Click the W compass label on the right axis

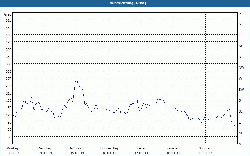[240, 79]
